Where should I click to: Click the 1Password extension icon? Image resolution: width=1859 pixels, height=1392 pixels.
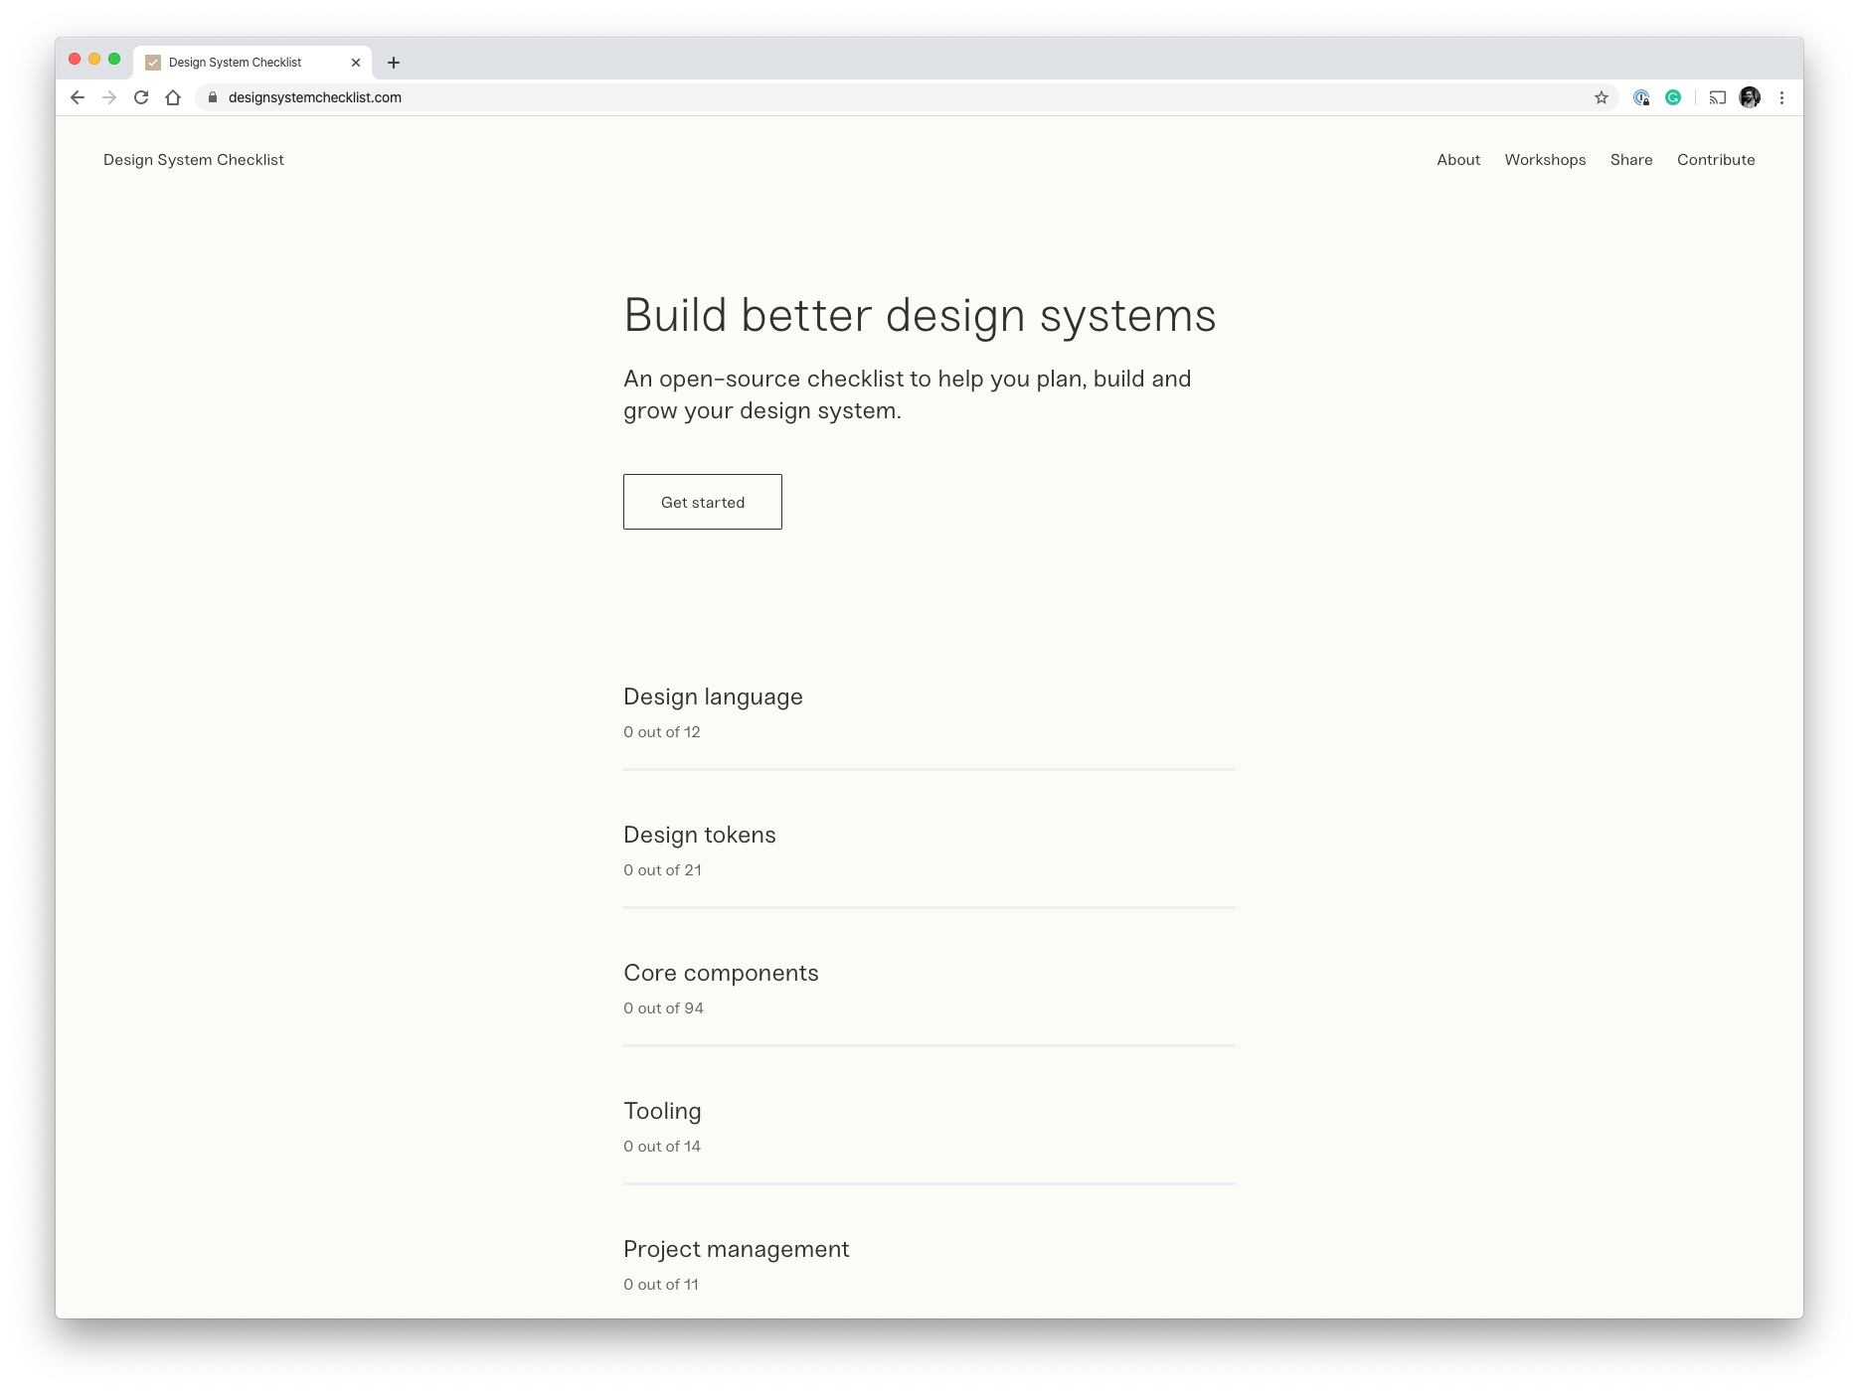1642,97
